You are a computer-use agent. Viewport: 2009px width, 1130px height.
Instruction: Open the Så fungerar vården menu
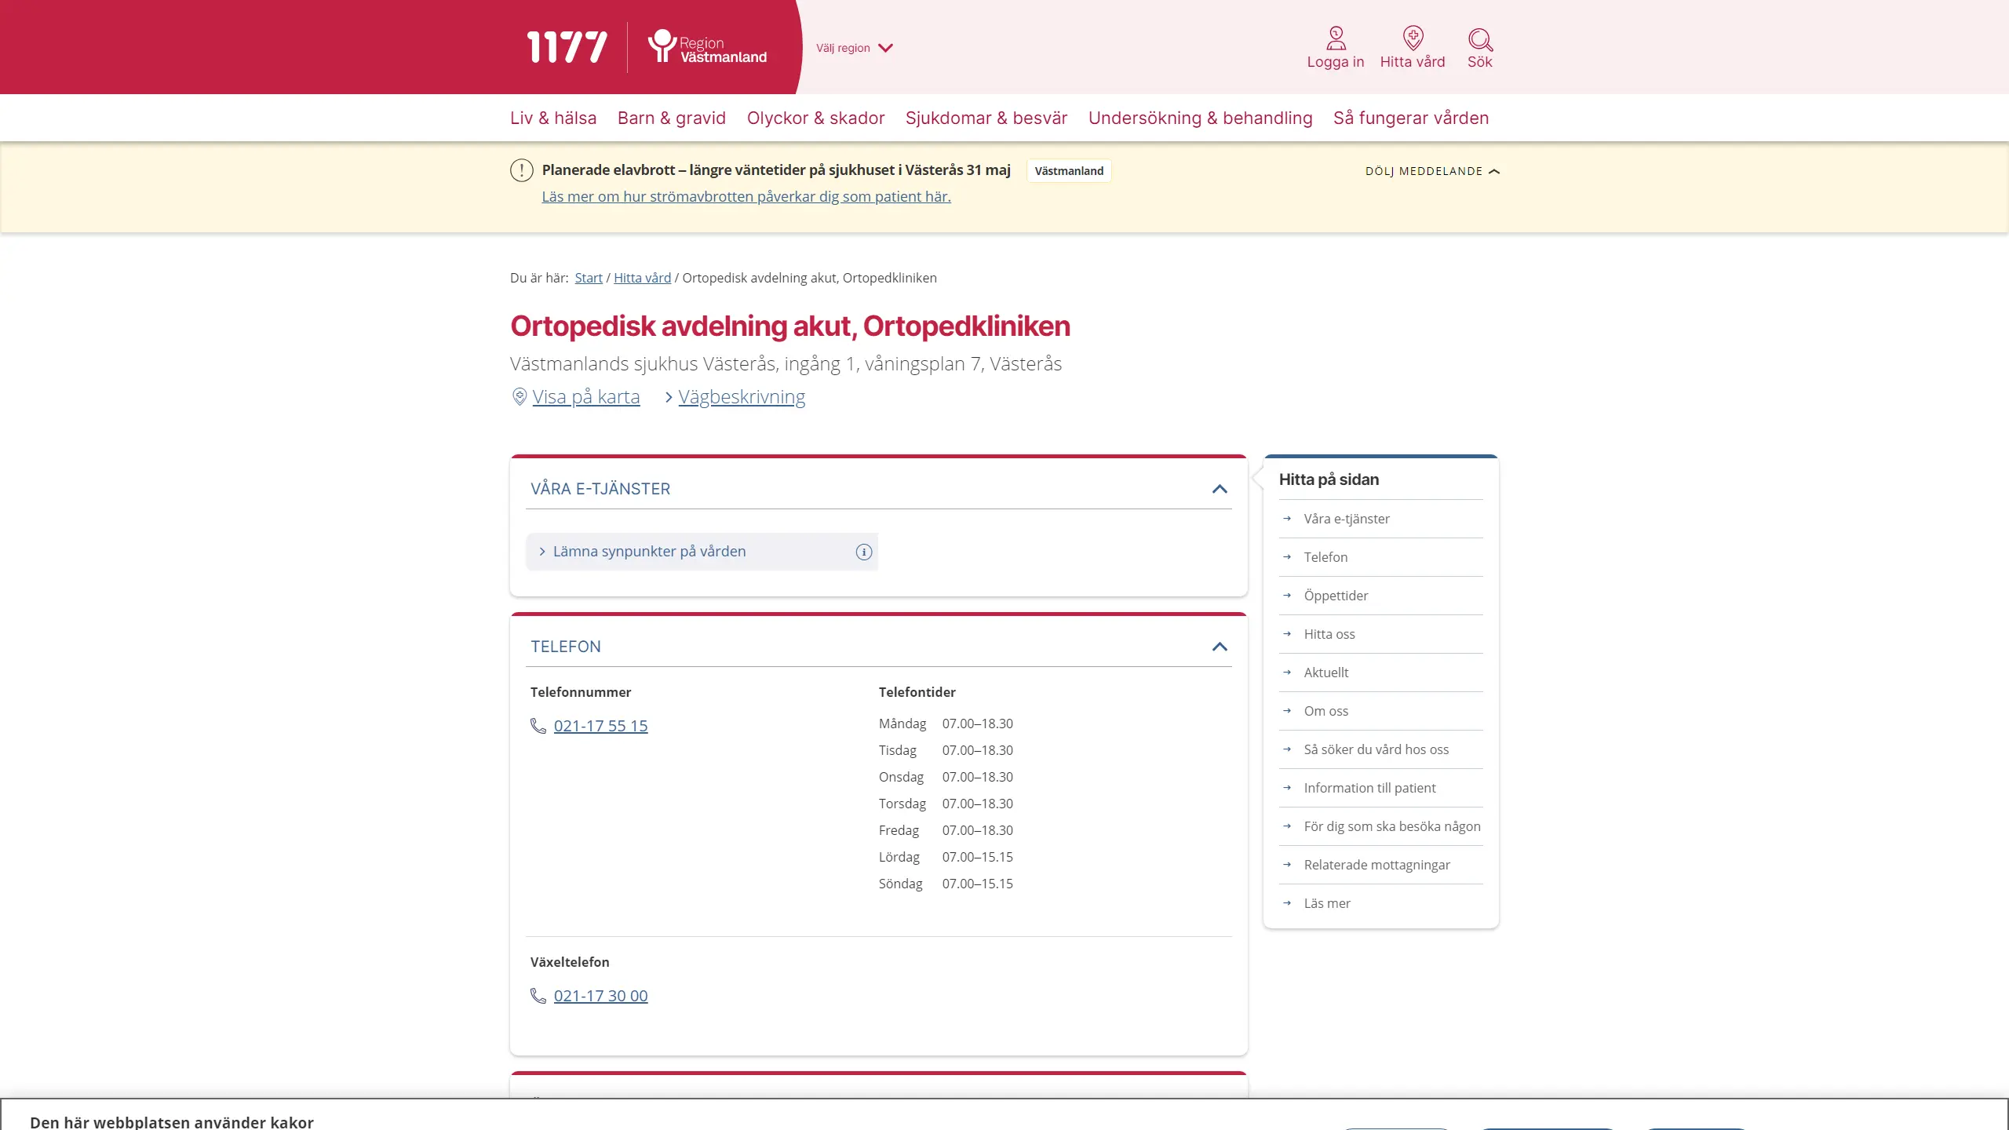click(1411, 118)
